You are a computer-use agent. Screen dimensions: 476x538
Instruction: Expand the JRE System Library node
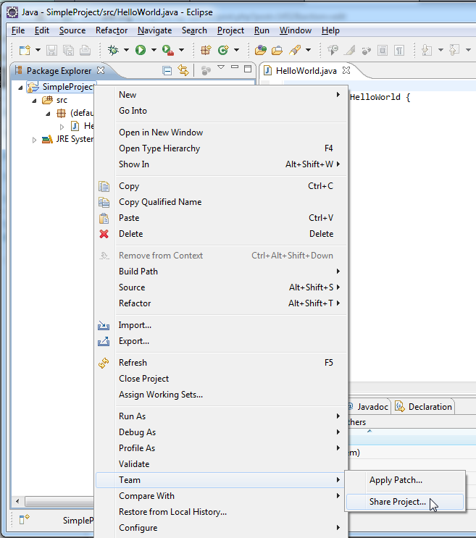(34, 140)
